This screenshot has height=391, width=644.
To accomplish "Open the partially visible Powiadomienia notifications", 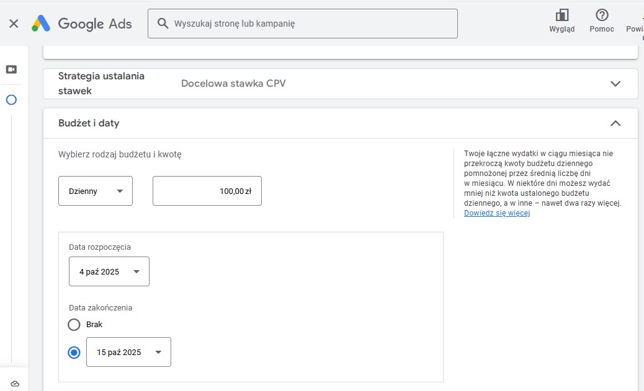I will coord(635,25).
